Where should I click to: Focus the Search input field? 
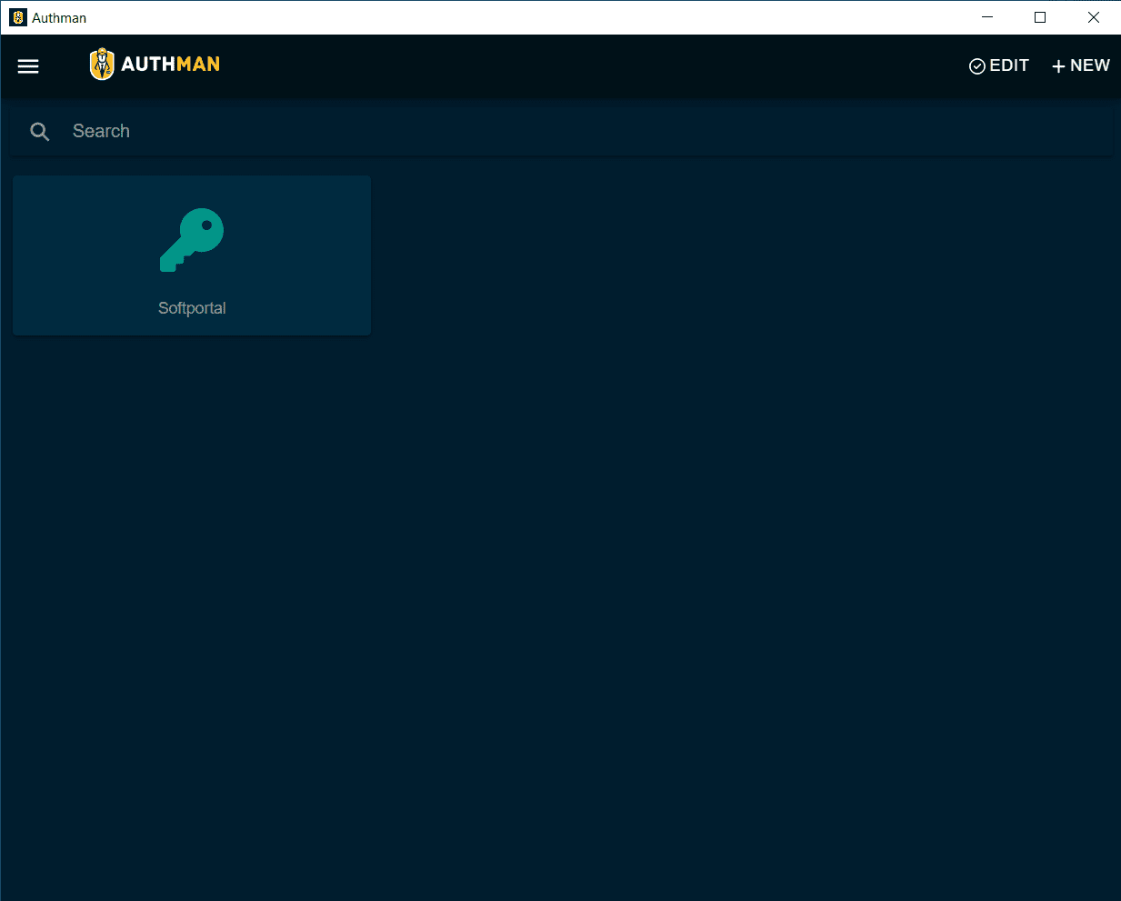[x=561, y=131]
